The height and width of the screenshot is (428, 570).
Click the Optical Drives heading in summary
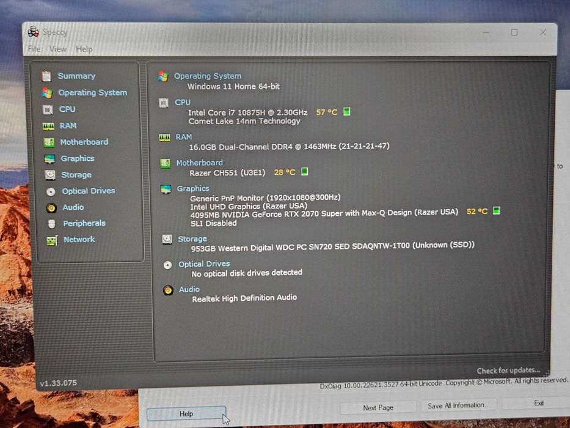click(204, 264)
